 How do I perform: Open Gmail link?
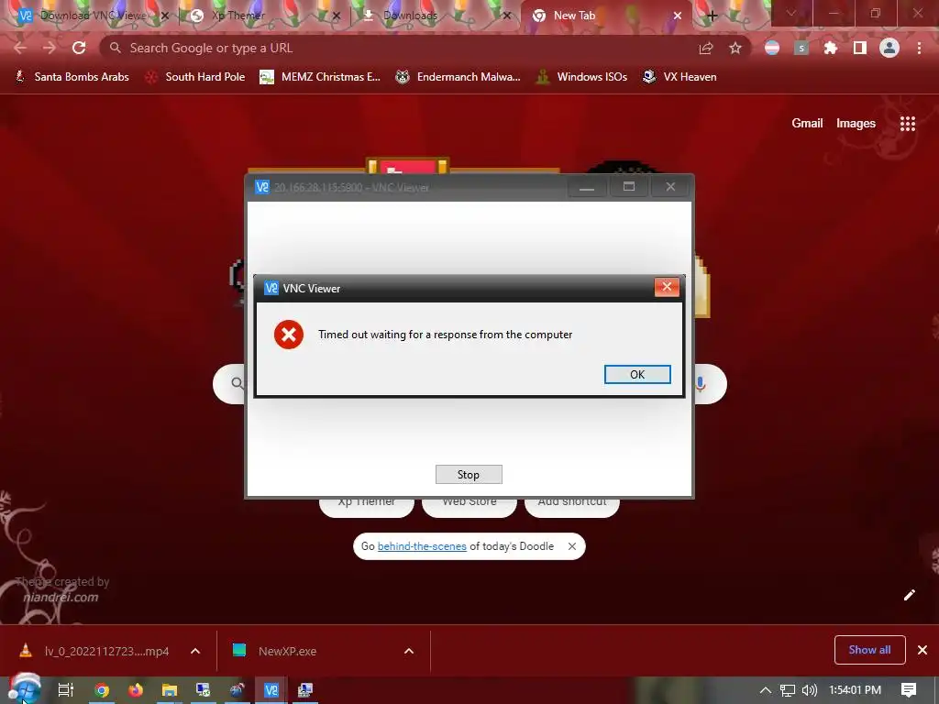[807, 124]
